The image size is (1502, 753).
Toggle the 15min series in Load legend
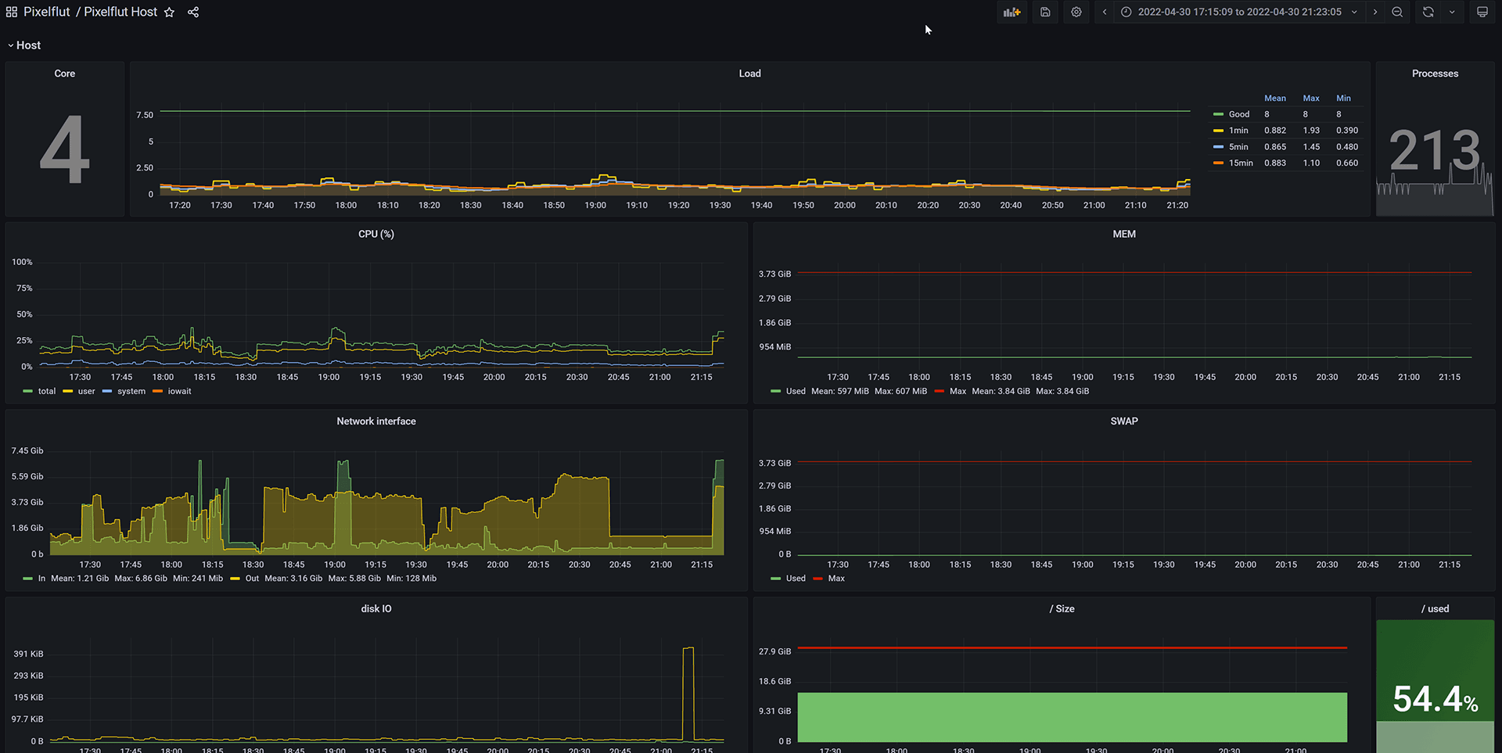click(x=1241, y=163)
